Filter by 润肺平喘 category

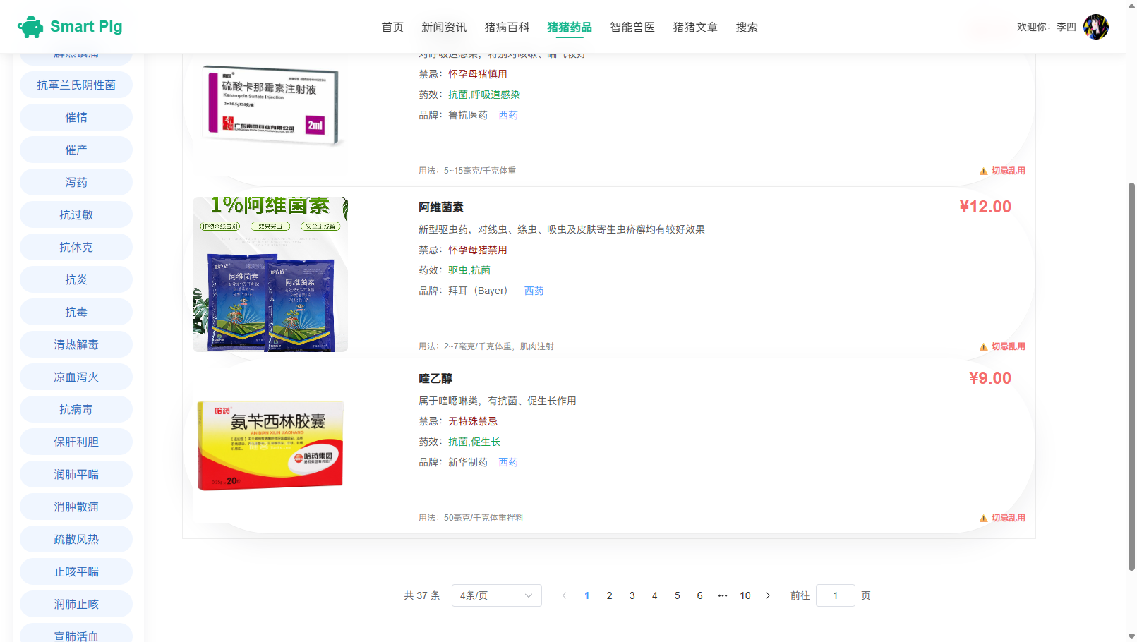coord(76,474)
